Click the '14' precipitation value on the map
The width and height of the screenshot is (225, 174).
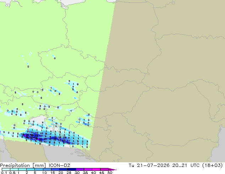coord(55,140)
